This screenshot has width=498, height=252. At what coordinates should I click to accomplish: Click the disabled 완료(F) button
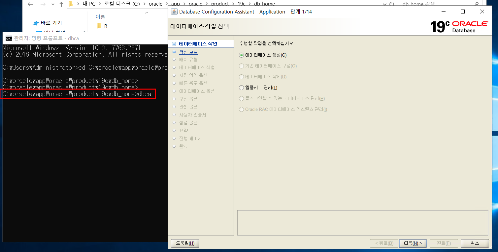click(444, 243)
